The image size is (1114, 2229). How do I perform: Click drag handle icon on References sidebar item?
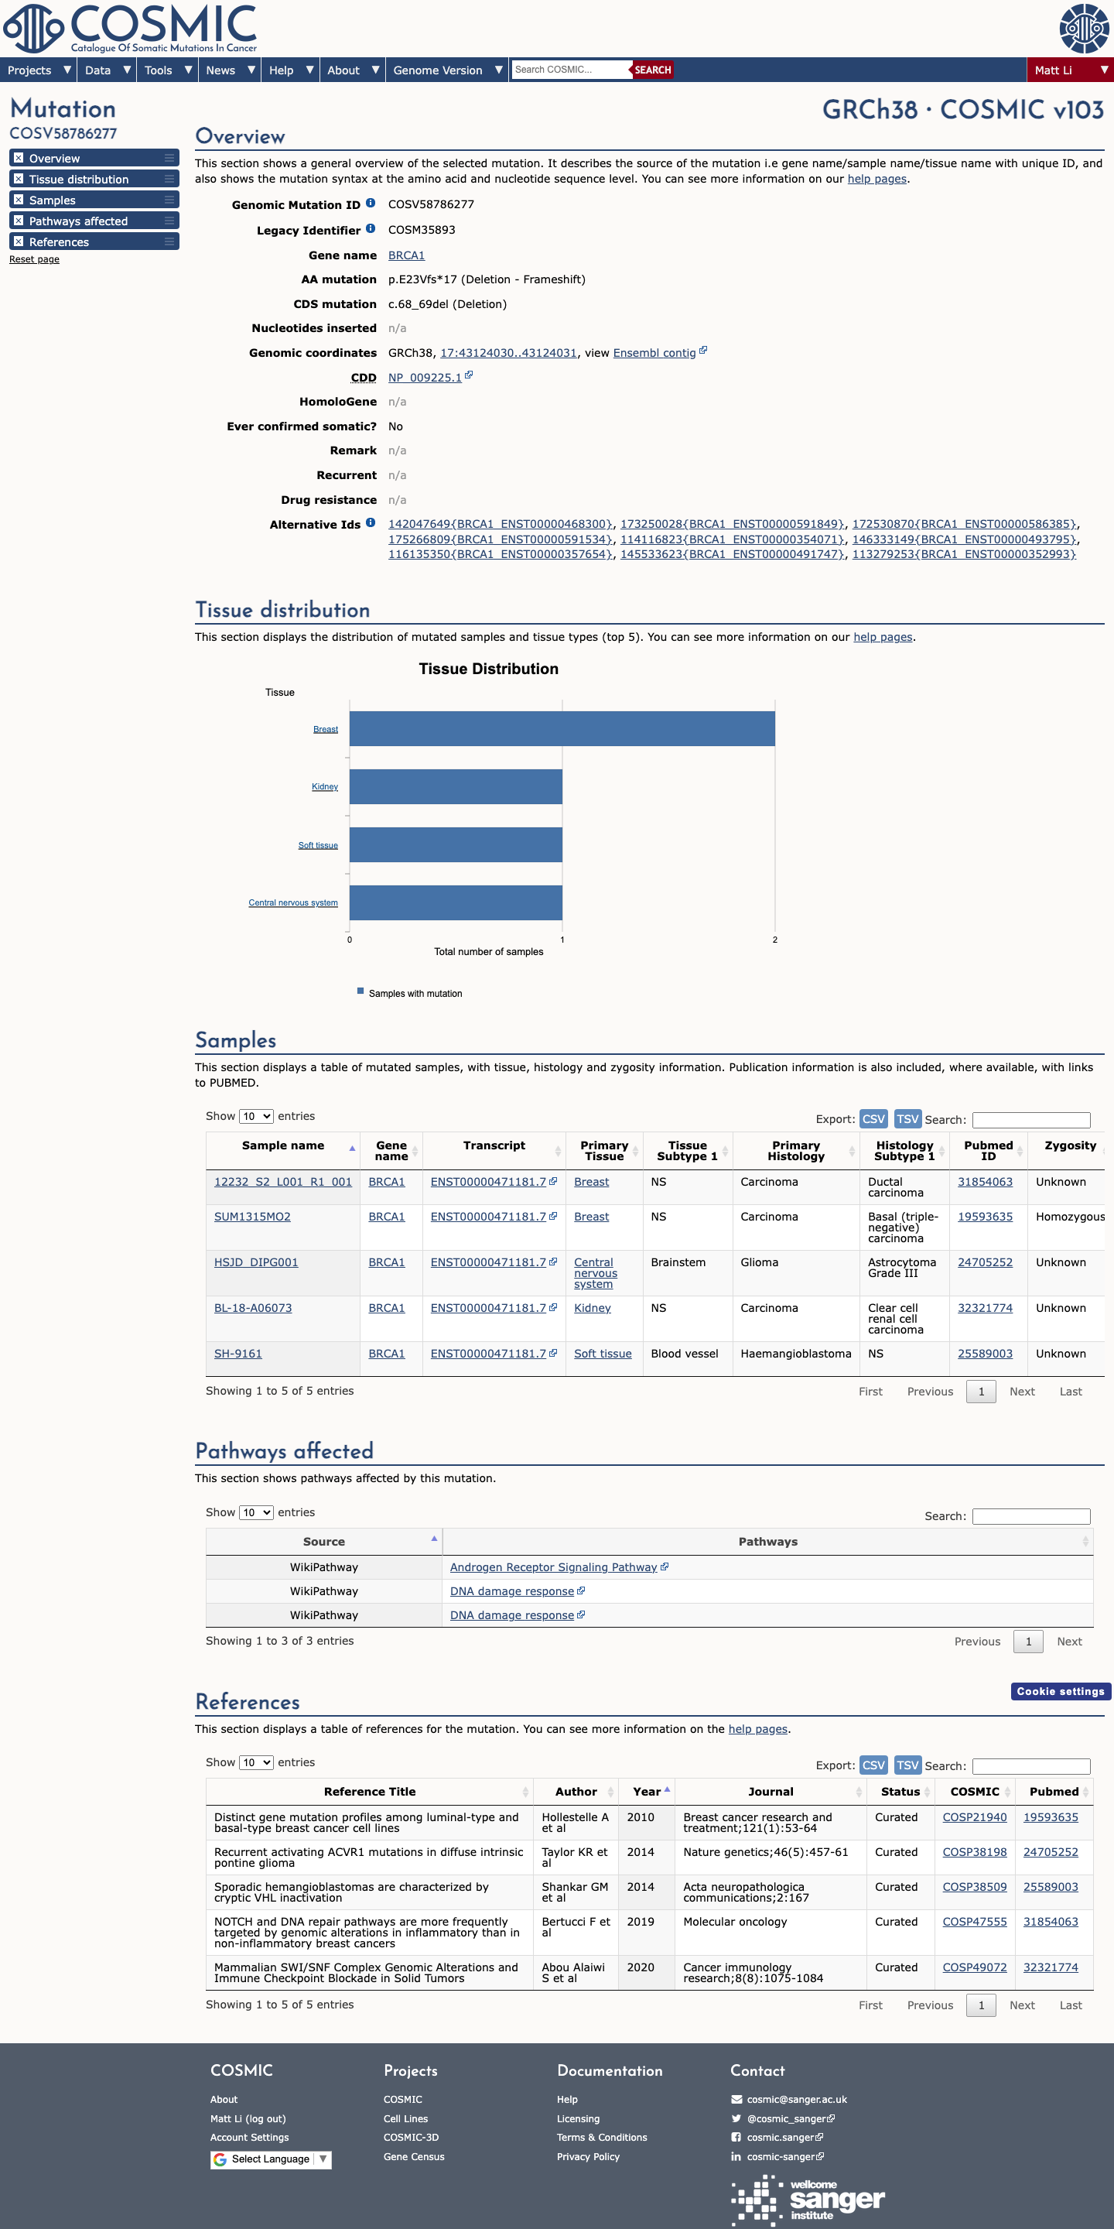tap(169, 241)
